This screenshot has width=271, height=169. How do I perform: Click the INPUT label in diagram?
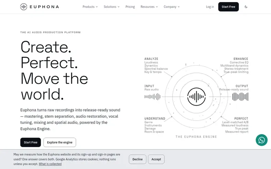coord(149,86)
